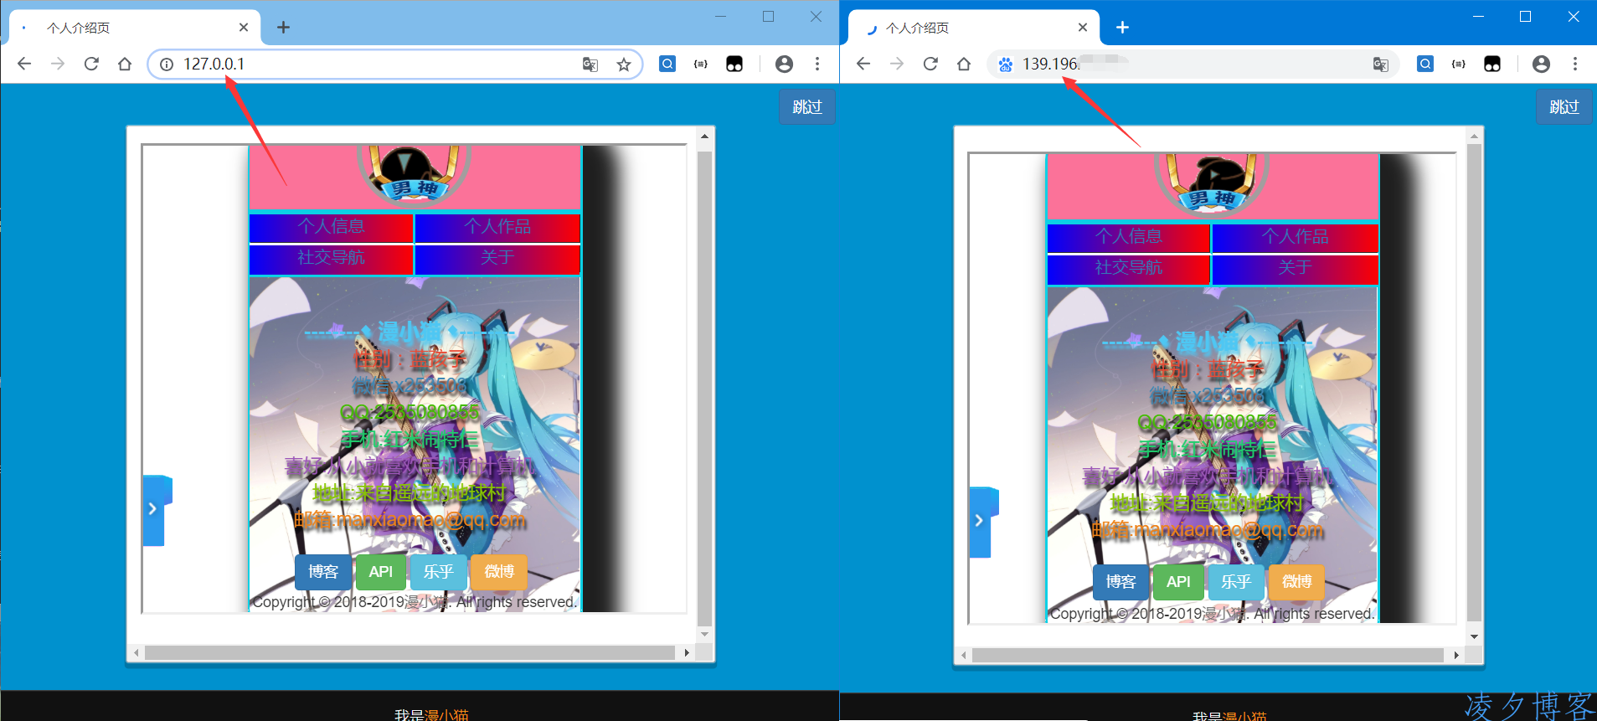Bookmark this page star in left window

point(624,64)
